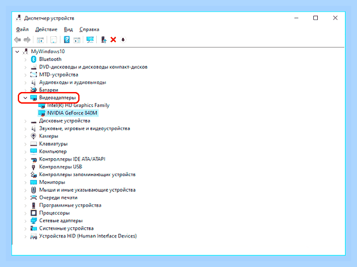Click the Bluetooth category icon
357x267 pixels.
pos(33,59)
